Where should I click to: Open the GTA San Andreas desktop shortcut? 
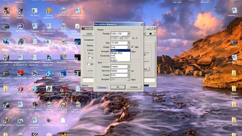click(x=6, y=13)
